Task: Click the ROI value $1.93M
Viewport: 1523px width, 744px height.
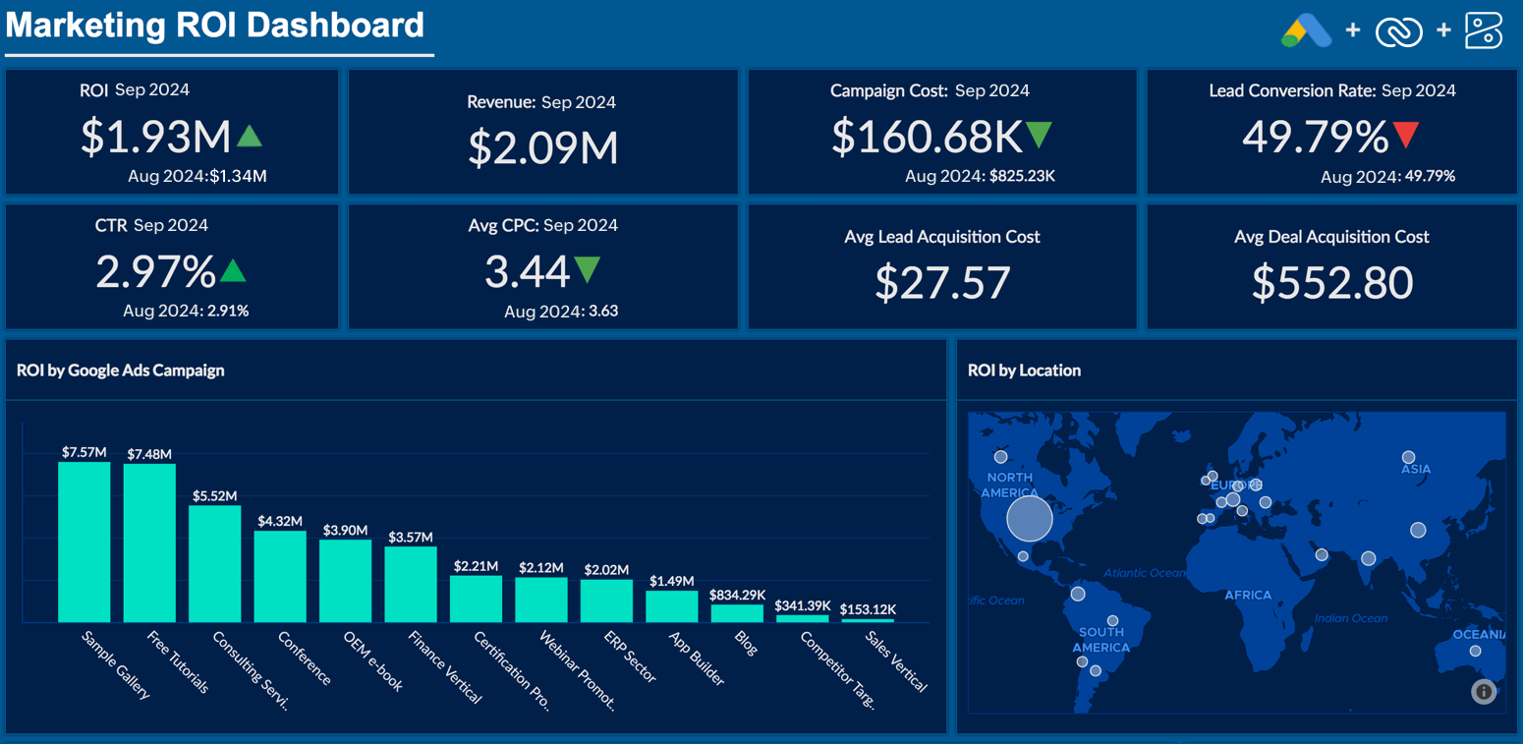Action: (x=155, y=137)
